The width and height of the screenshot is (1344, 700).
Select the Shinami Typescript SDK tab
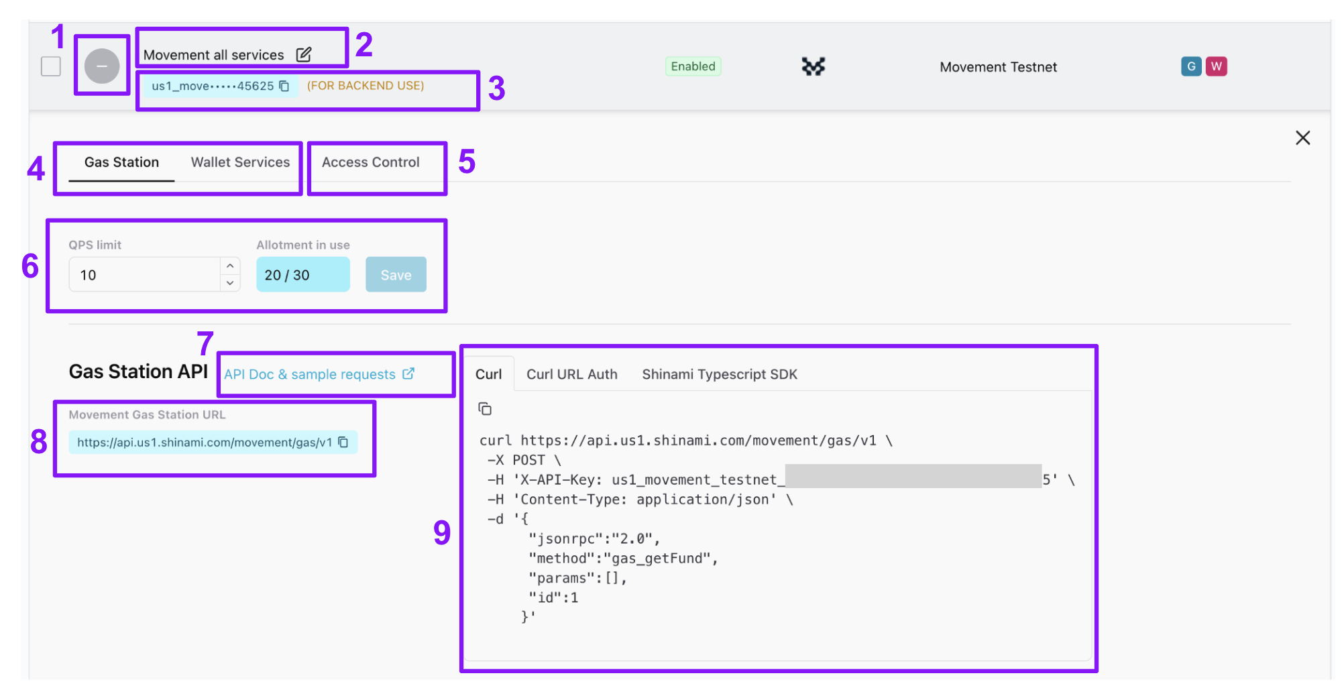(720, 374)
